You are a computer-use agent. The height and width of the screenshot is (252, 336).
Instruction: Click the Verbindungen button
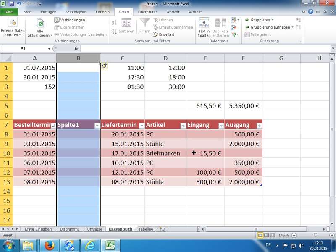(x=70, y=20)
